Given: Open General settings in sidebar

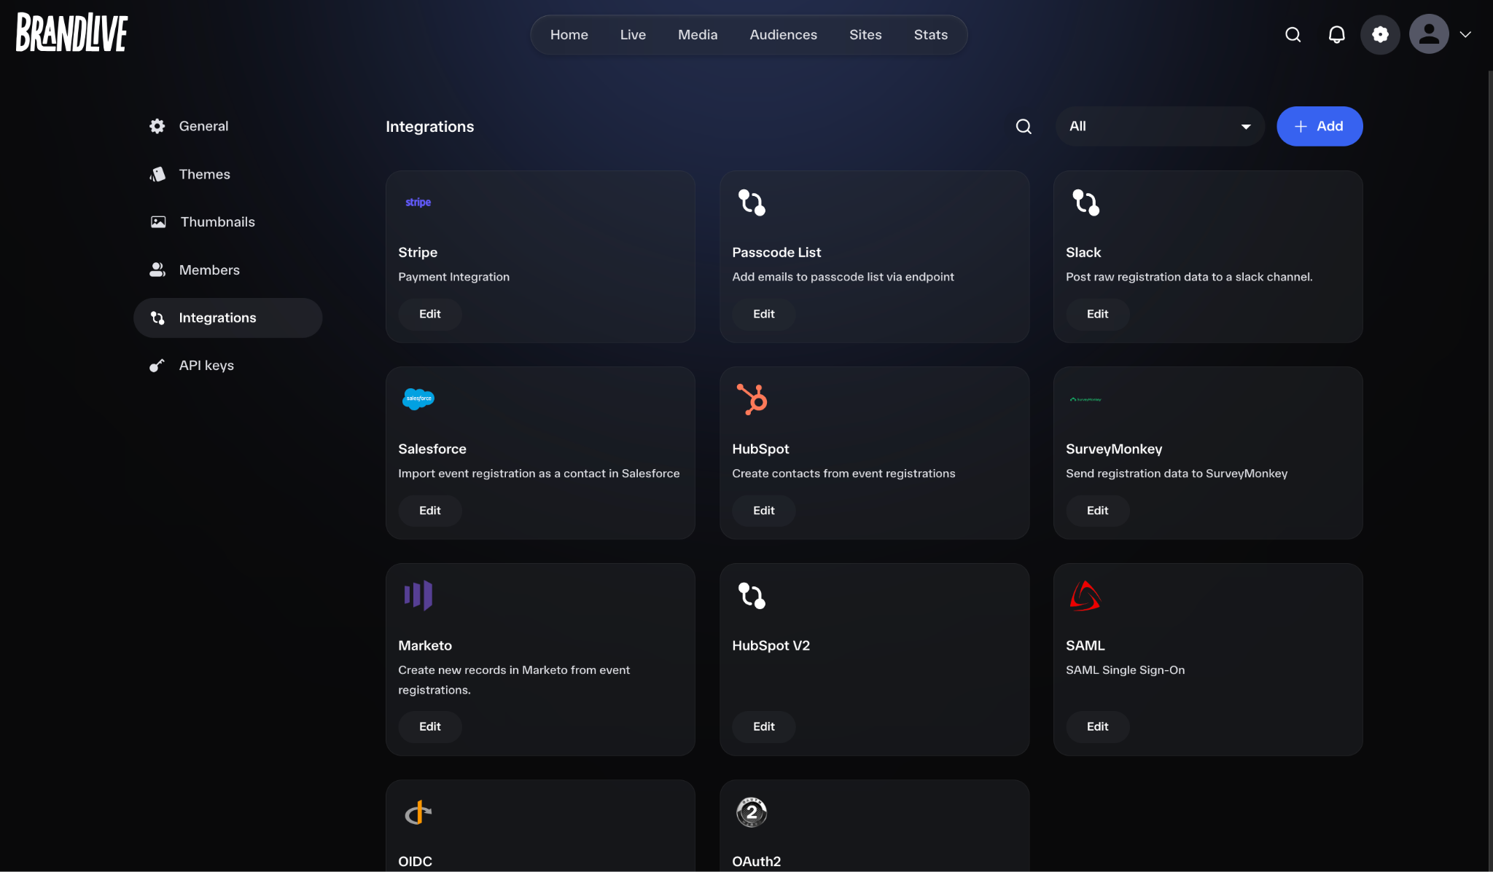Looking at the screenshot, I should (228, 126).
